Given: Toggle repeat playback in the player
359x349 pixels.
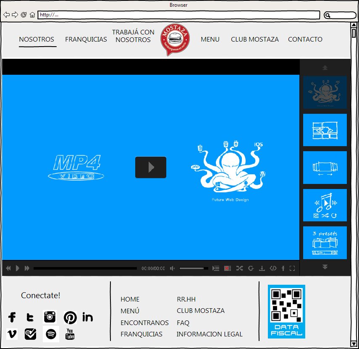Looking at the screenshot, I should click(x=251, y=268).
